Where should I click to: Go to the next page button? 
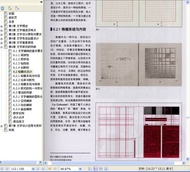click(x=38, y=169)
